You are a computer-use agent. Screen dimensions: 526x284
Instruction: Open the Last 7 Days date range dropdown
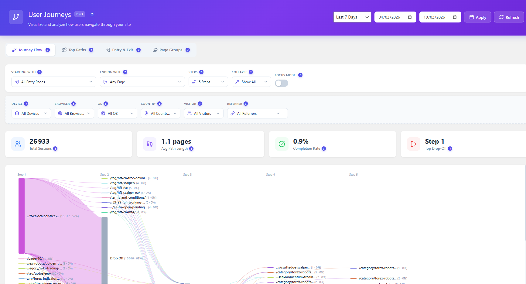[x=352, y=17]
